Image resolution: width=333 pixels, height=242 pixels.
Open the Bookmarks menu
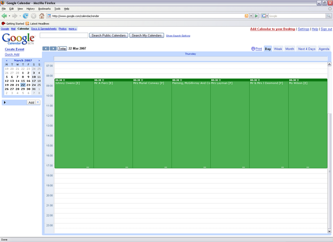[x=45, y=8]
